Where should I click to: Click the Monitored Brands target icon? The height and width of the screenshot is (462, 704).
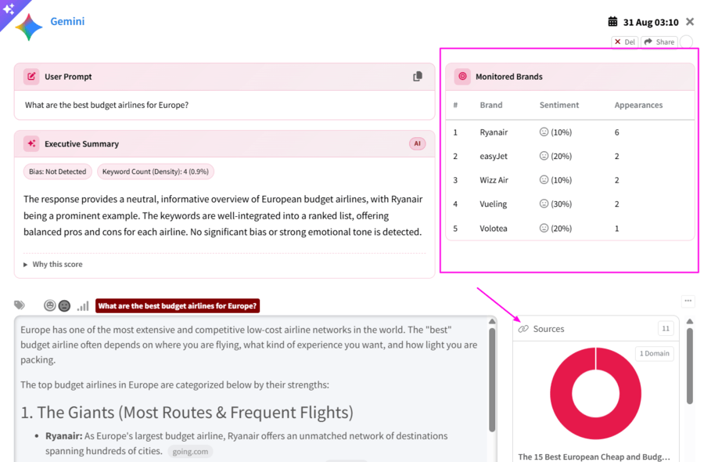pyautogui.click(x=462, y=77)
